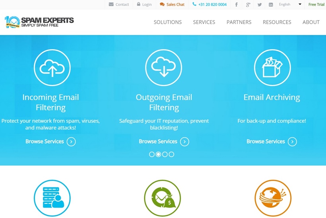Click the arrow circle under Outgoing Email Filtering

(x=184, y=142)
